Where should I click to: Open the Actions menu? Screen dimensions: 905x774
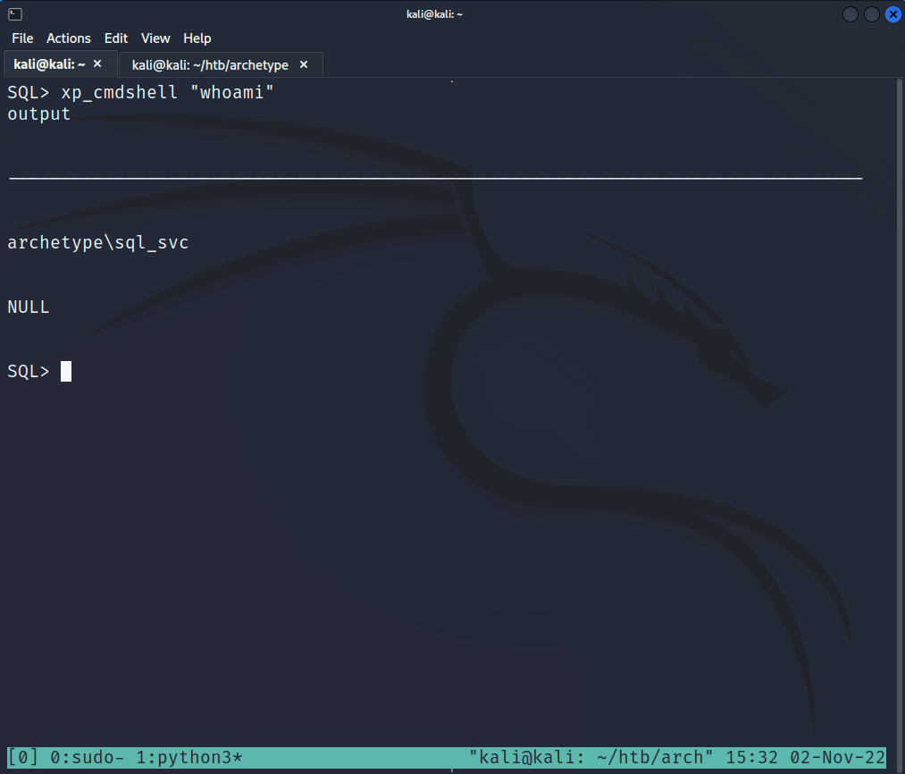point(69,38)
